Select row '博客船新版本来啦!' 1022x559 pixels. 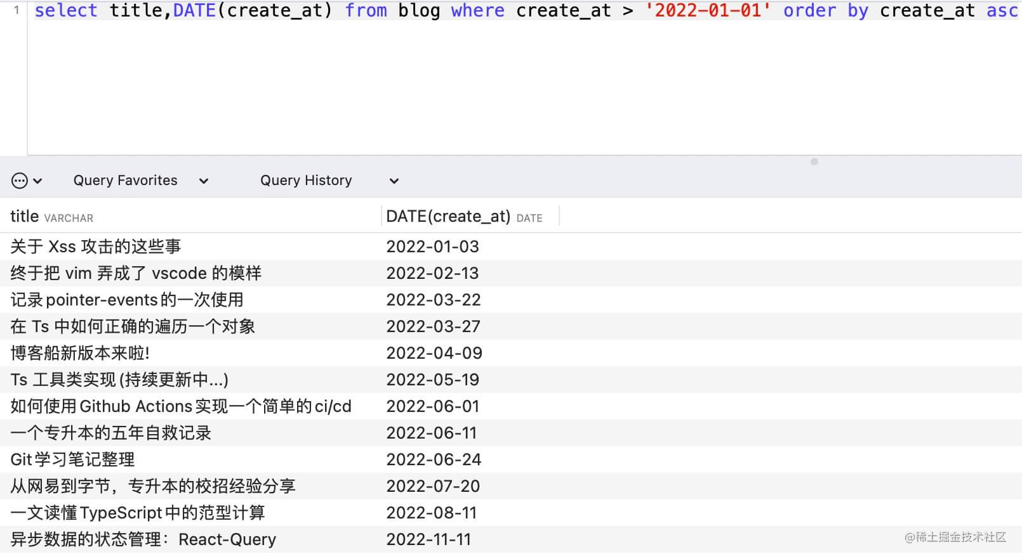pos(511,353)
